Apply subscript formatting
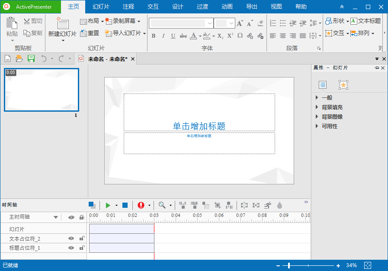The image size is (388, 271). point(220,36)
